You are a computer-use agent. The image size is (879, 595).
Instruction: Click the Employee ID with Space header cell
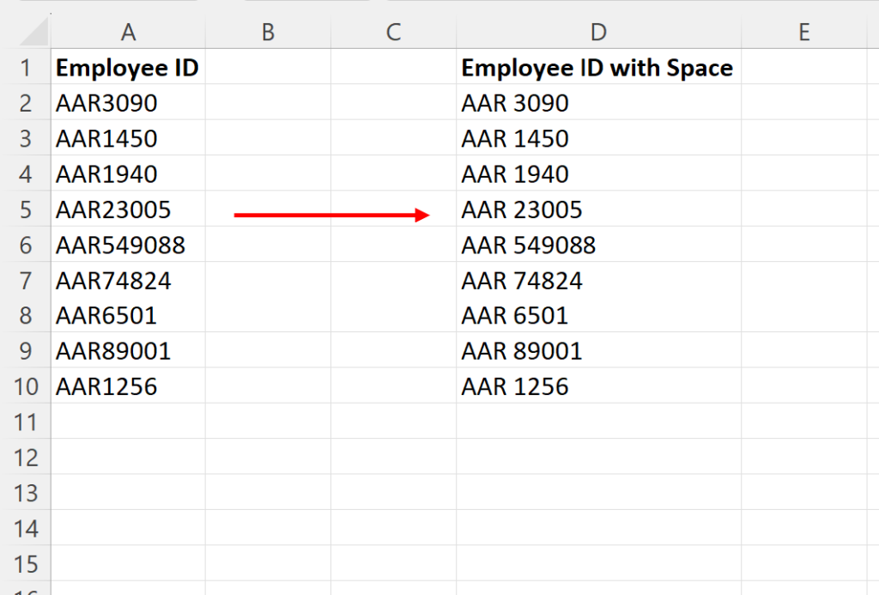[x=597, y=67]
